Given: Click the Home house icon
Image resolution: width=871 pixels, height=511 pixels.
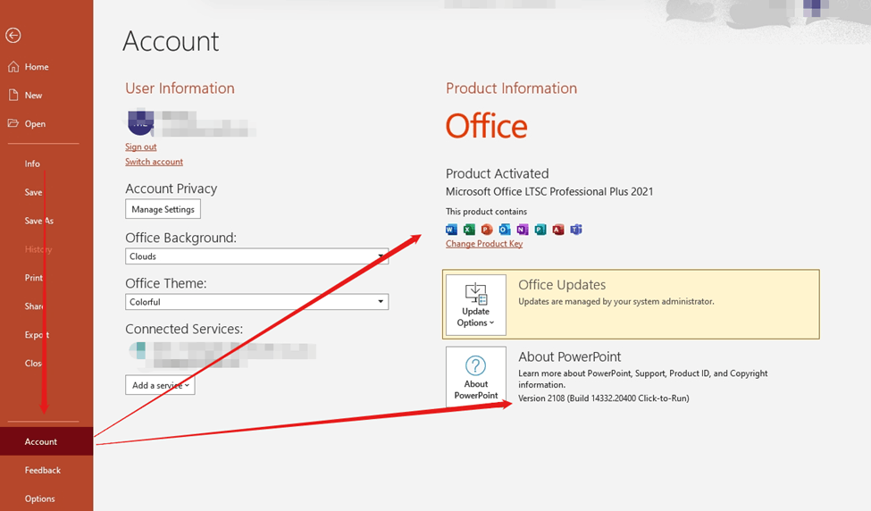Looking at the screenshot, I should pyautogui.click(x=13, y=67).
